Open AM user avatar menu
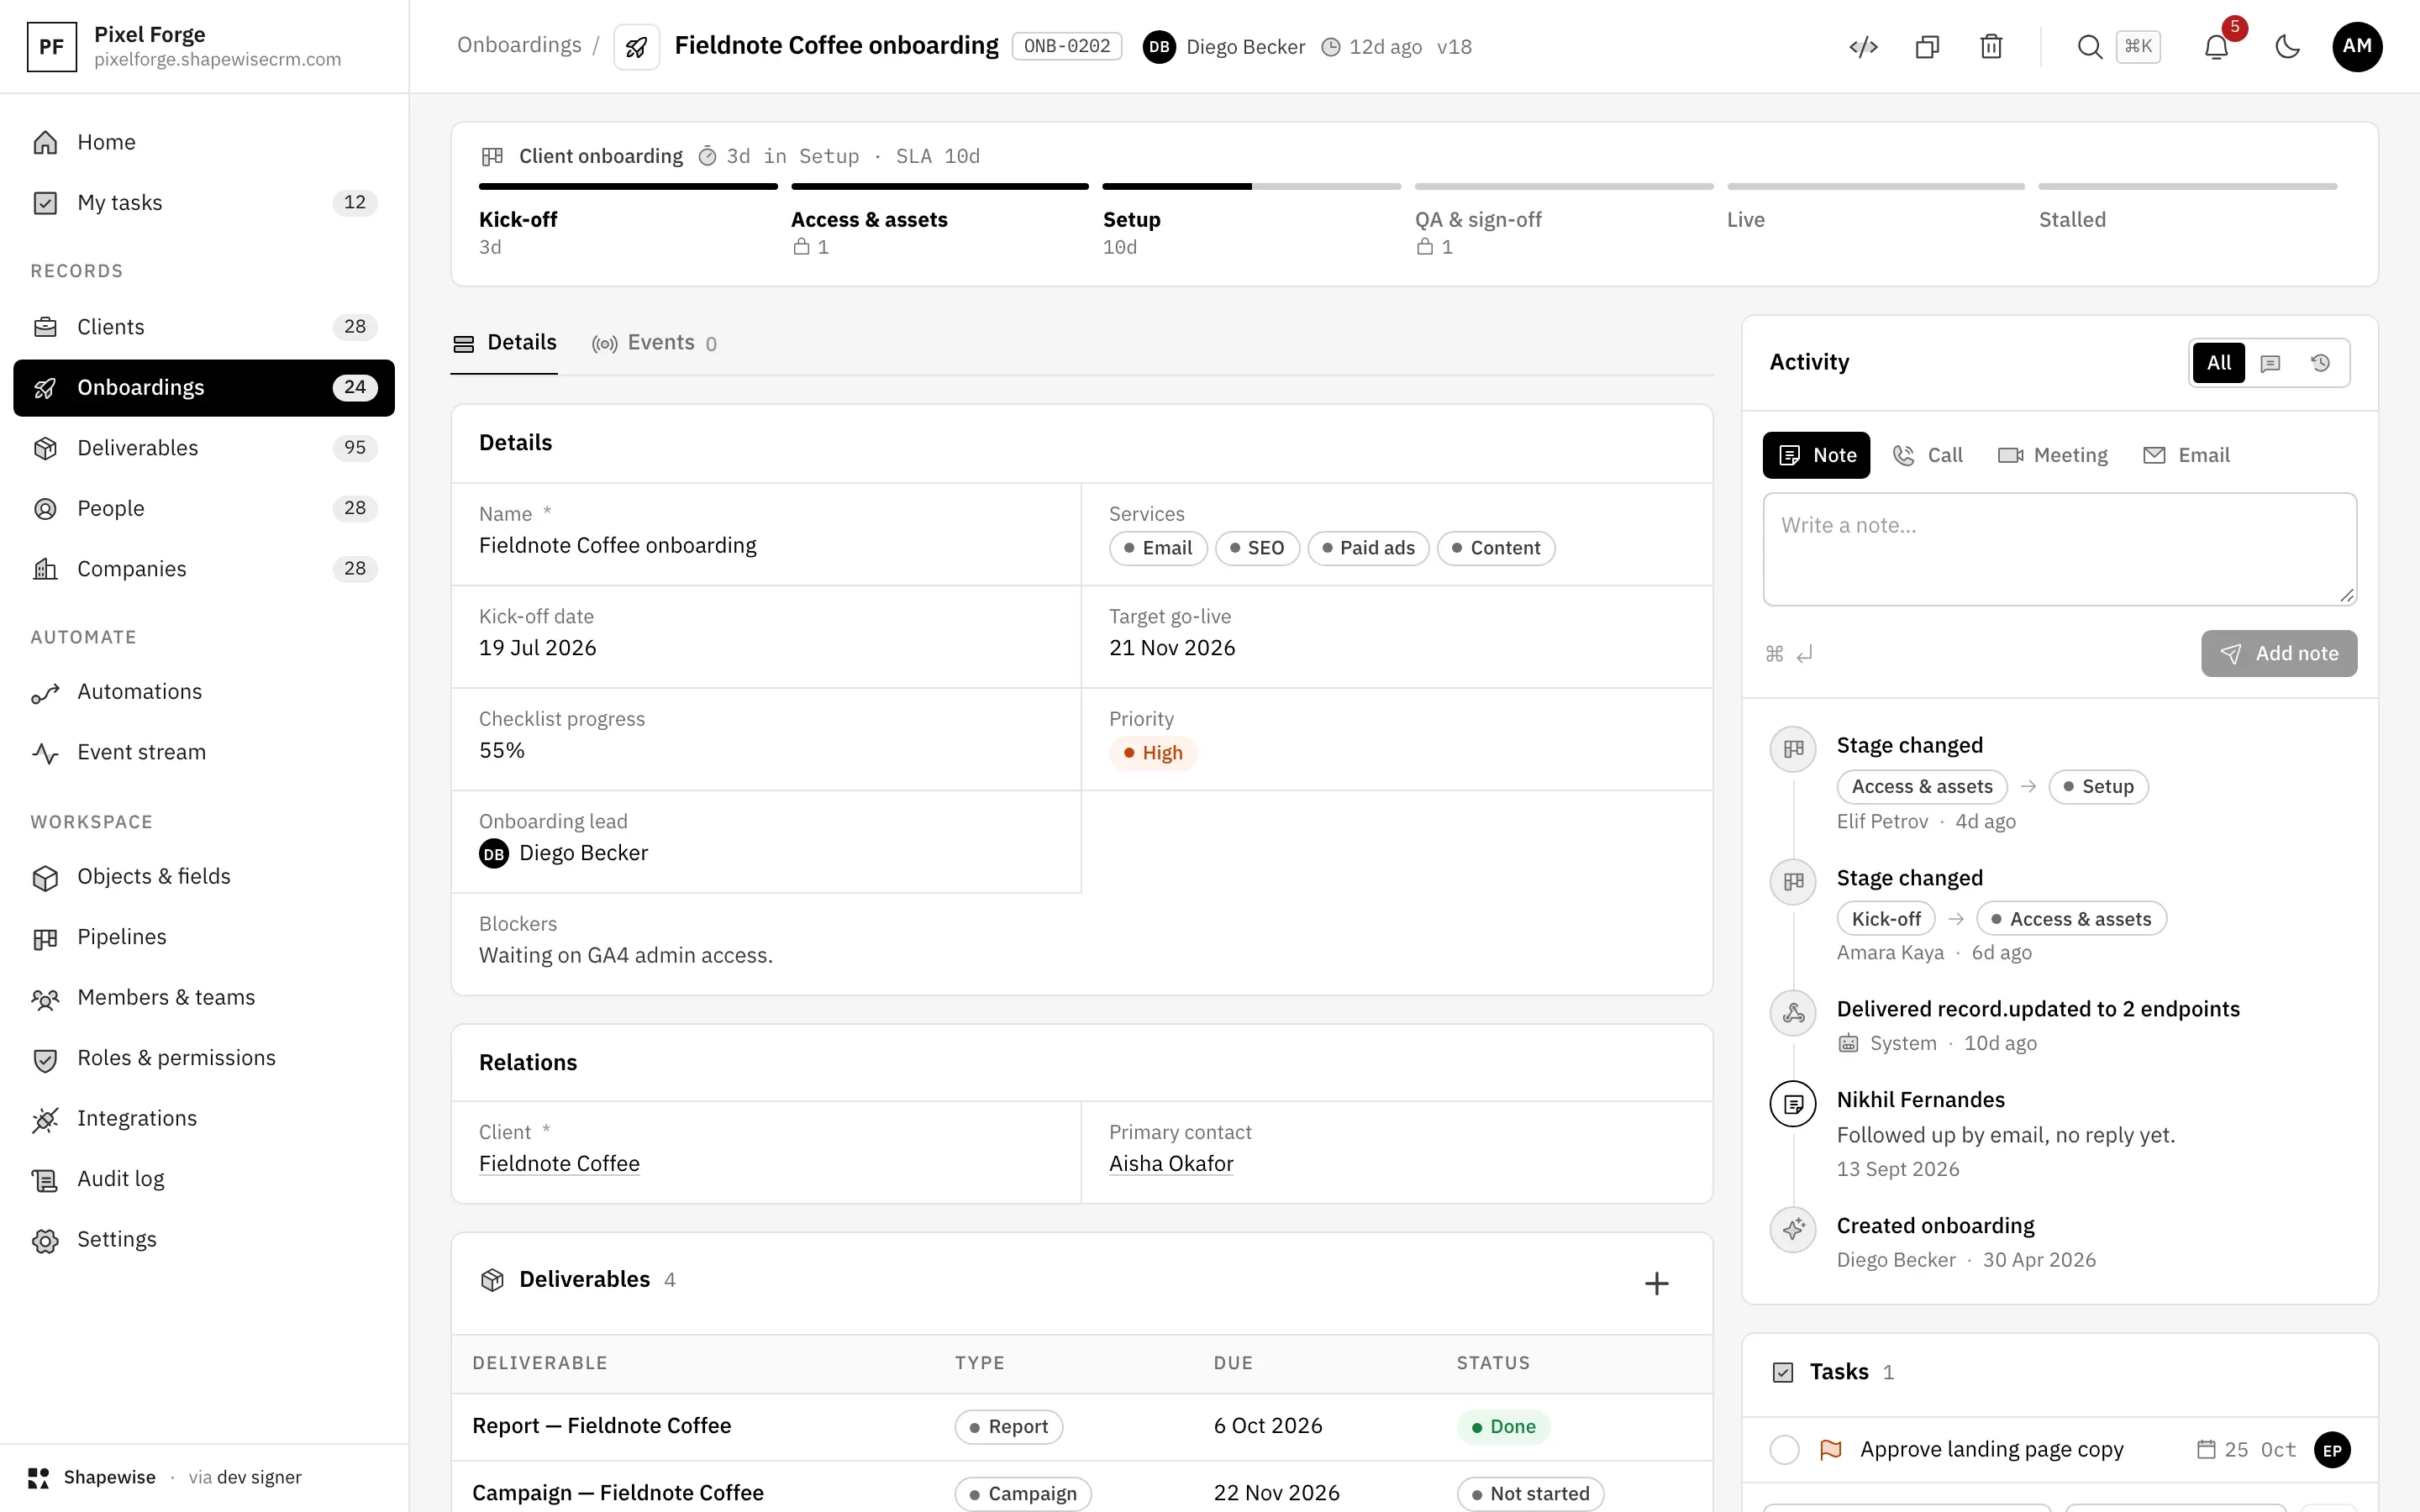Viewport: 2420px width, 1512px height. click(2357, 47)
